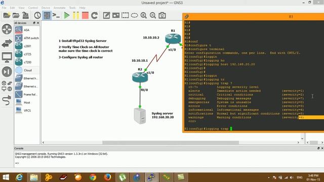The height and width of the screenshot is (182, 324).
Task: Open the View menu
Action: pos(21,8)
